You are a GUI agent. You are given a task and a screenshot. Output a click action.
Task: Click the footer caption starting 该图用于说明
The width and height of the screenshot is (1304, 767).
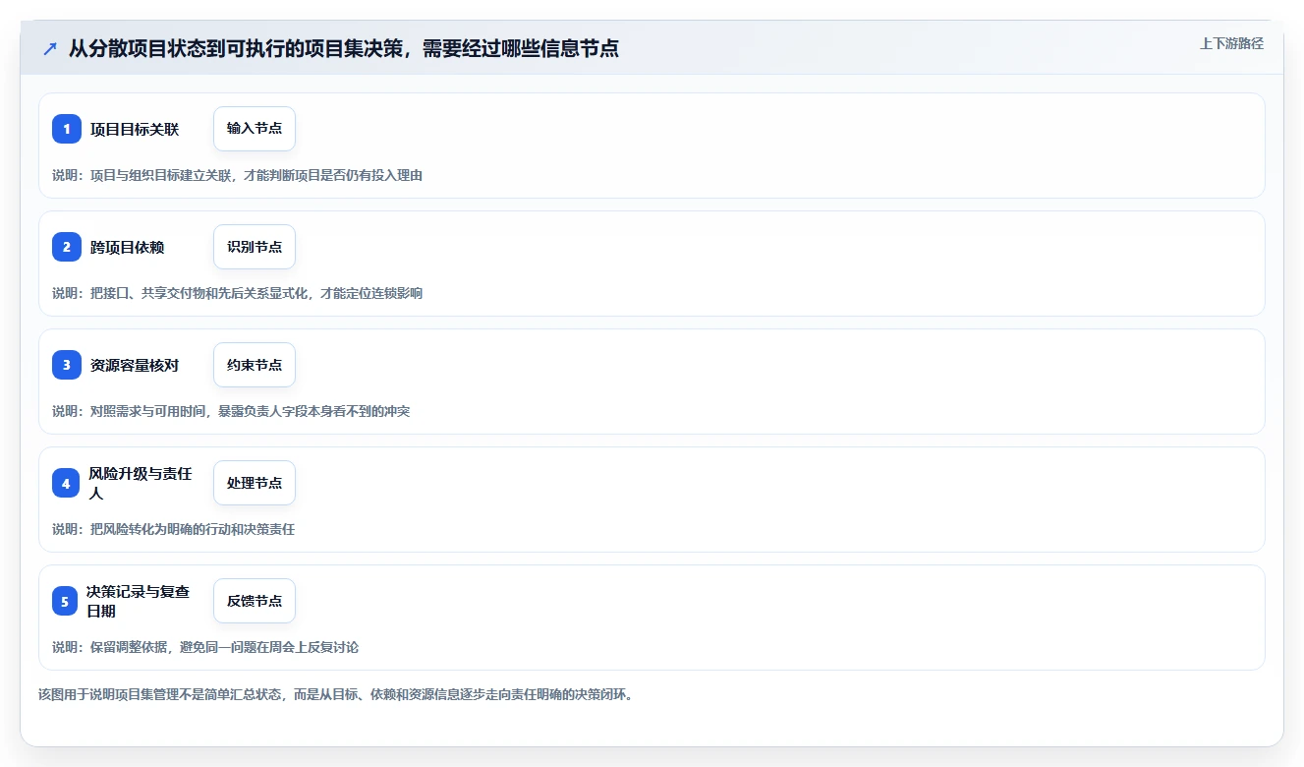point(336,694)
